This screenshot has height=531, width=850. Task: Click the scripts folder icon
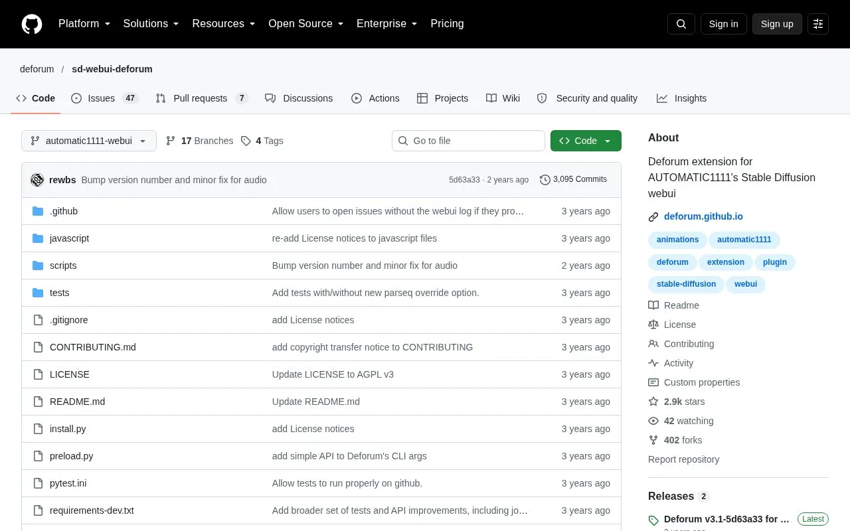pos(38,265)
